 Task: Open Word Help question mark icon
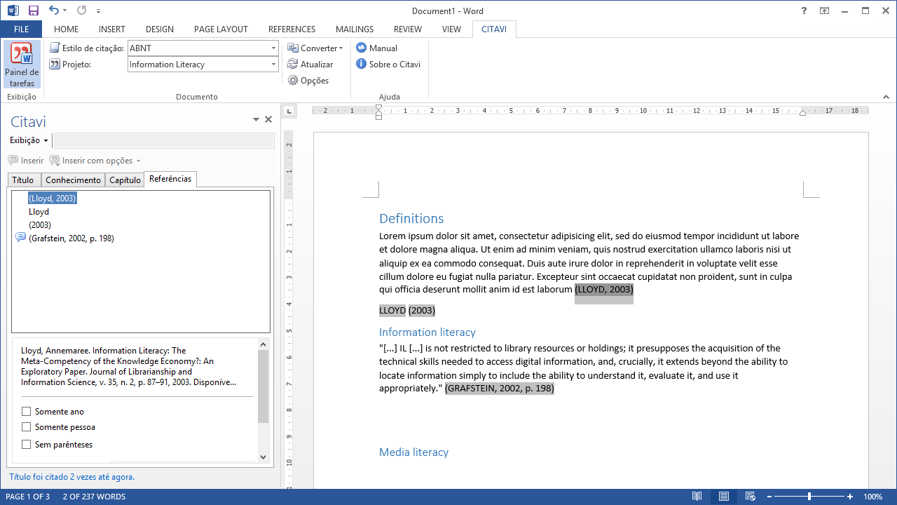tap(804, 11)
